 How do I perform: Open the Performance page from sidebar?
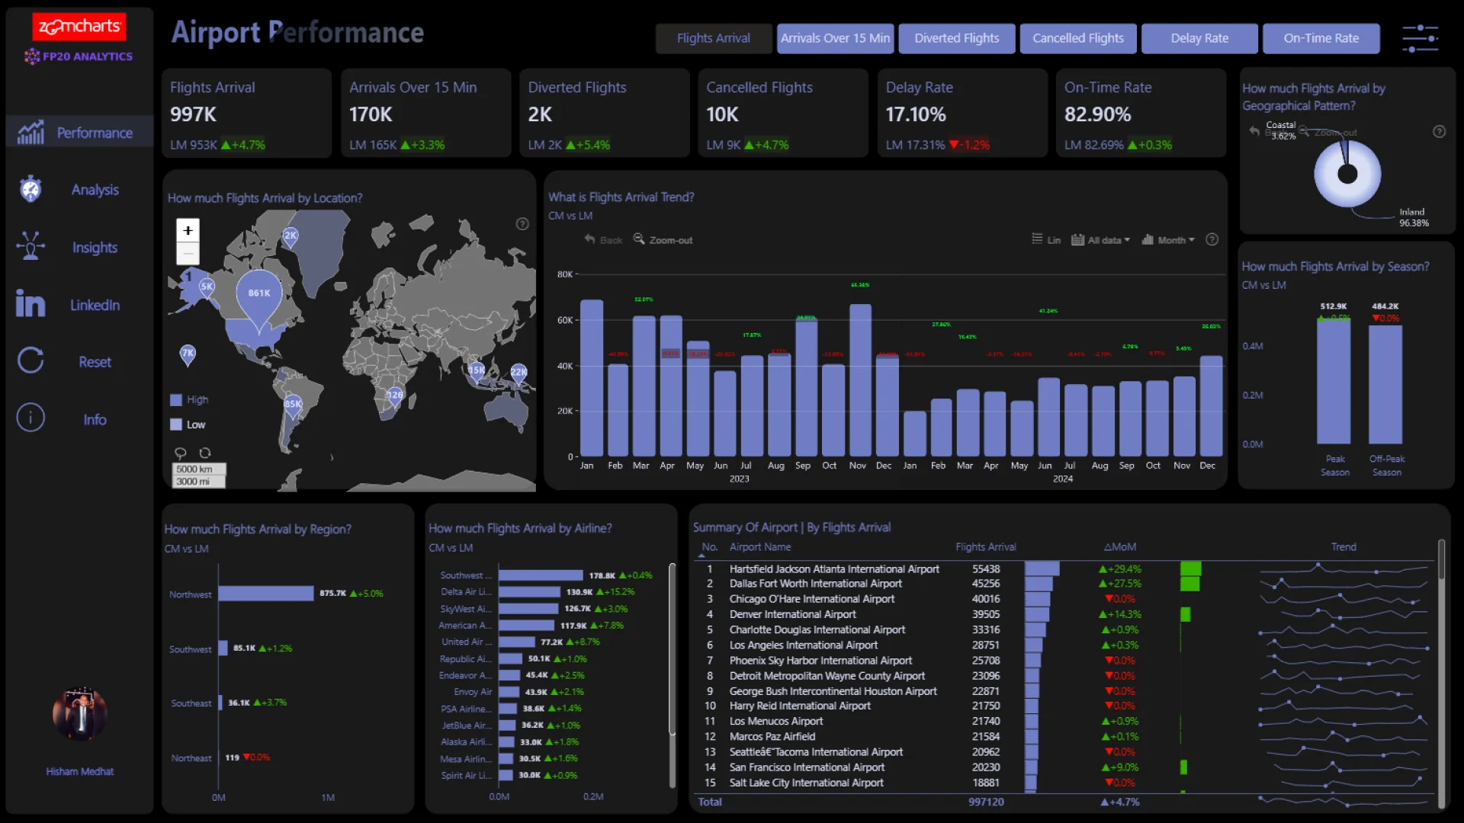[x=79, y=133]
